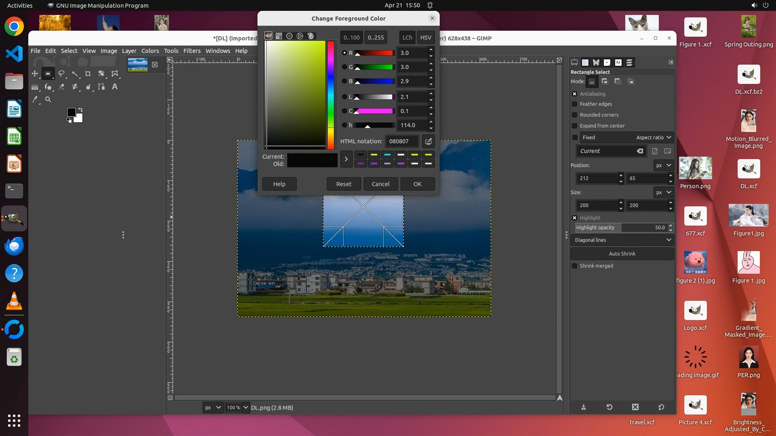776x436 pixels.
Task: Select the Move tool
Action: tap(35, 74)
